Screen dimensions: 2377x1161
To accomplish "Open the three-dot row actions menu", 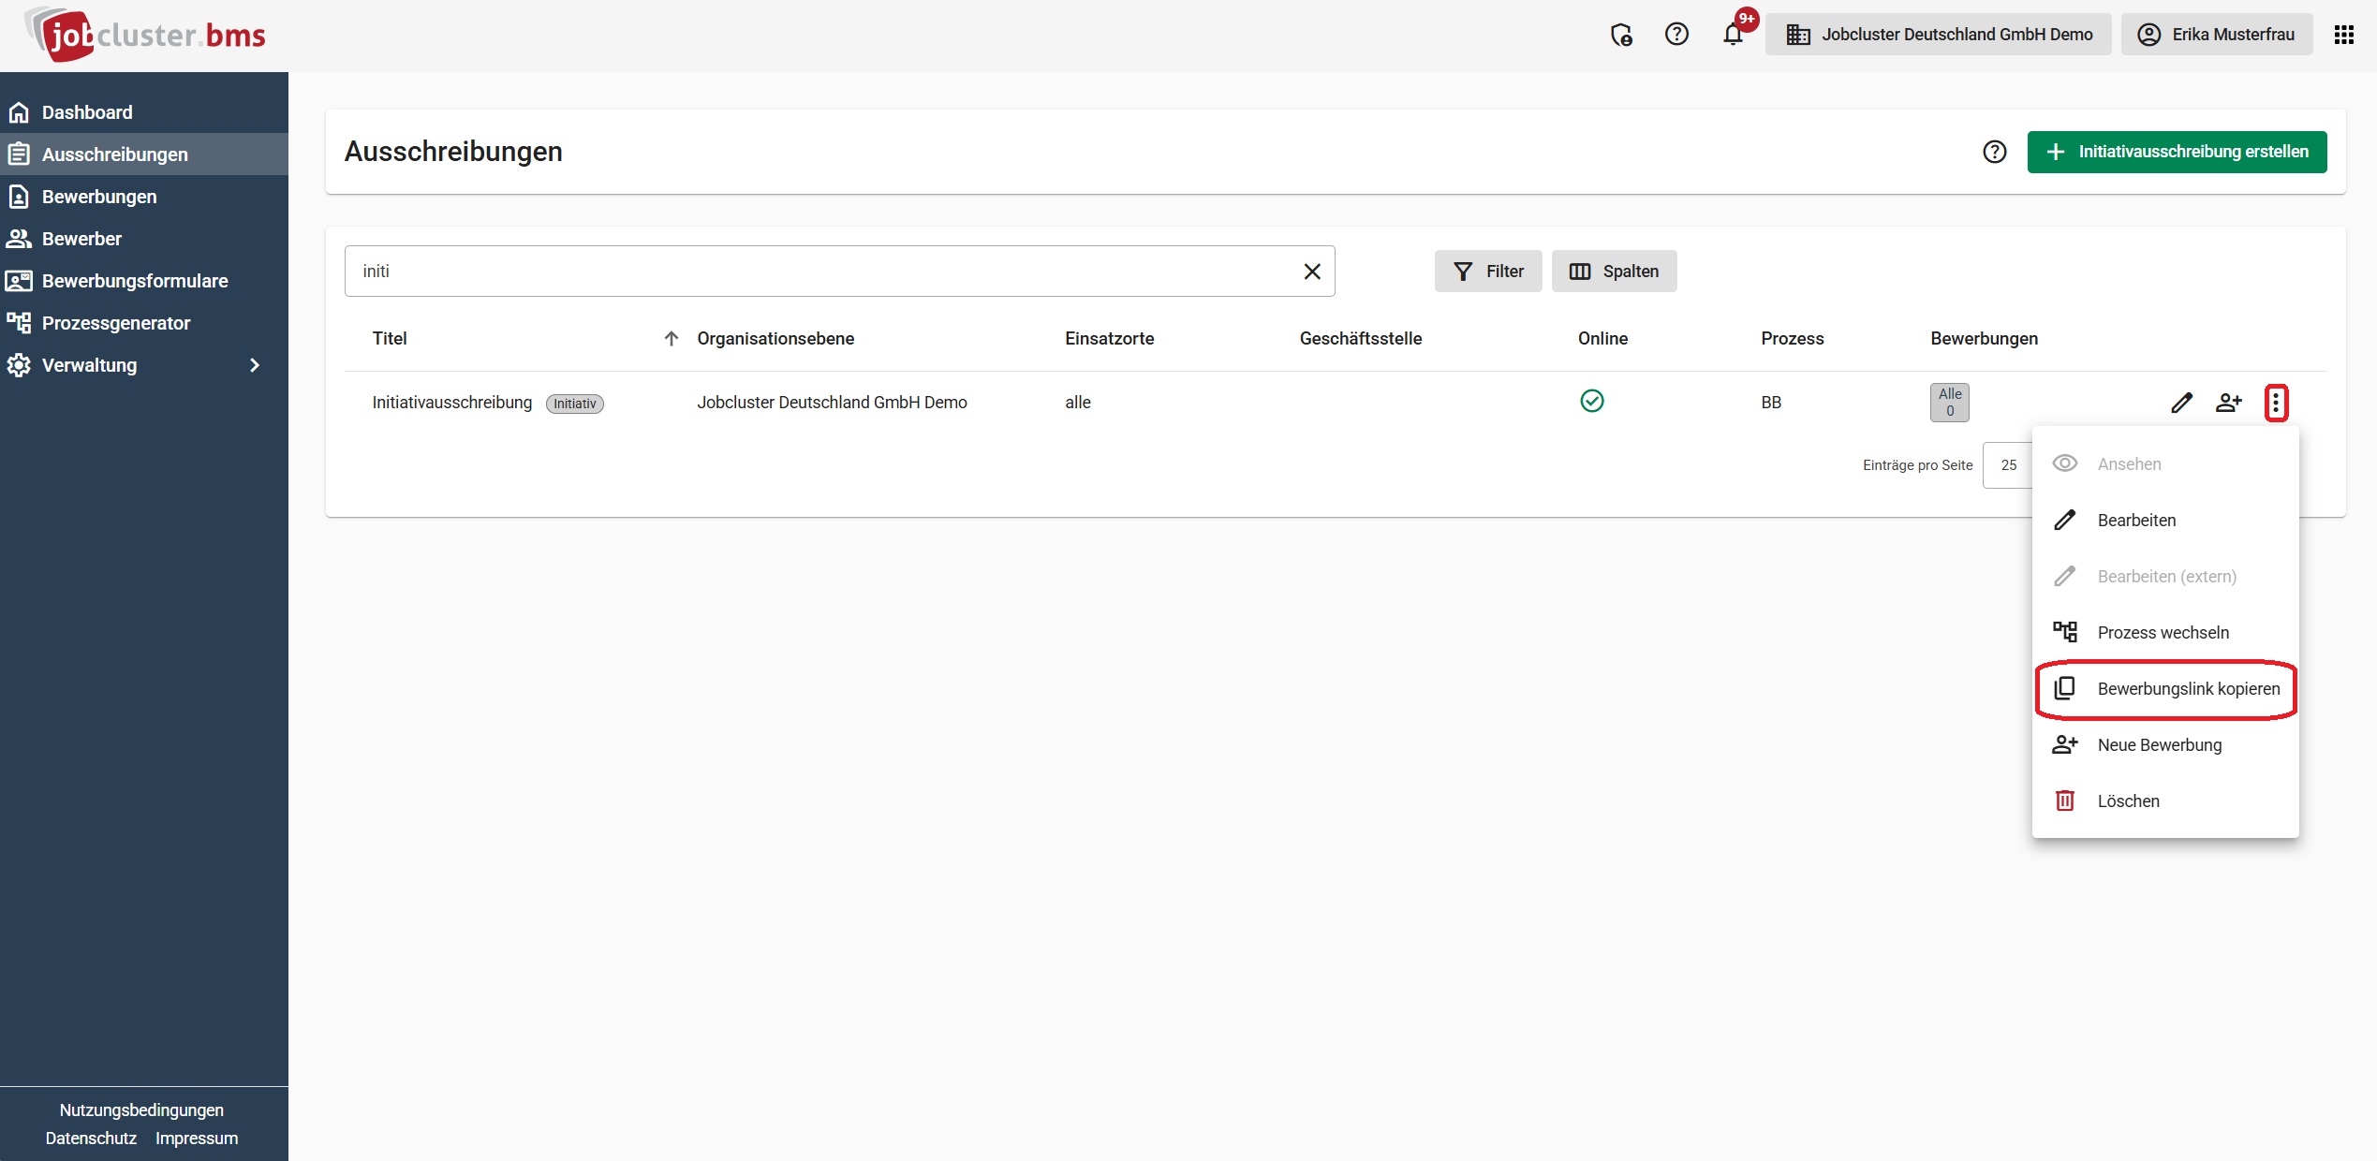I will point(2276,403).
